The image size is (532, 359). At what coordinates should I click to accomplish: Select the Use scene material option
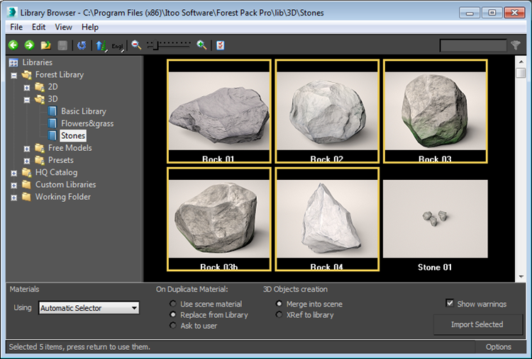coord(174,304)
